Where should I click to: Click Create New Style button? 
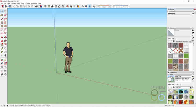click(x=193, y=79)
